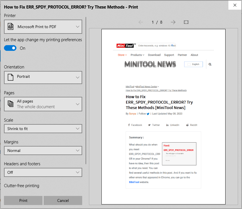Click the 'Margins' label
Screen dimensions: 242x209
pos(11,142)
